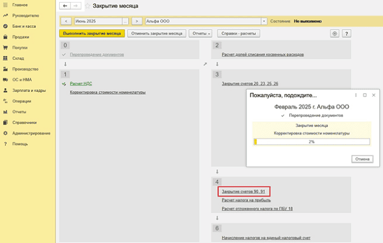The image size is (383, 243).
Task: Switch to previous month period
Action: [x=66, y=21]
